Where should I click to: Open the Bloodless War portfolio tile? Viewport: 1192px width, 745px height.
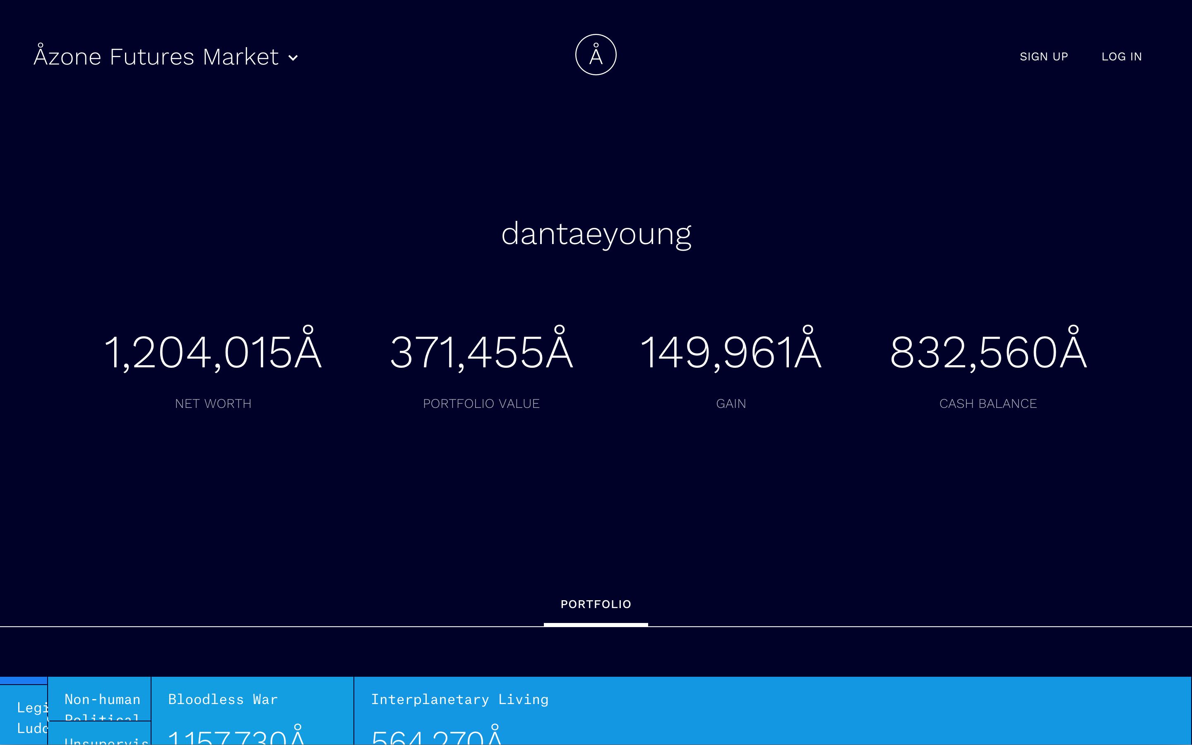pyautogui.click(x=252, y=711)
